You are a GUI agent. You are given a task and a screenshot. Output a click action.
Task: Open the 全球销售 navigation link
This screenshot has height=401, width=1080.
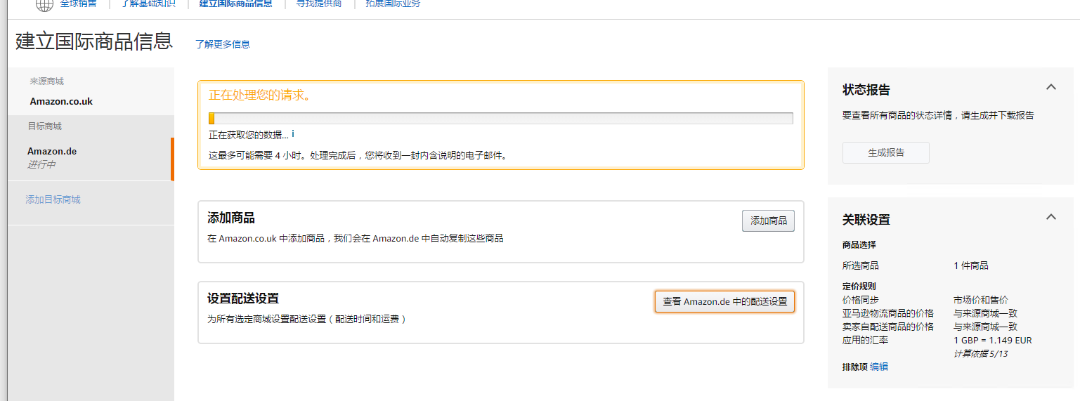(x=78, y=4)
